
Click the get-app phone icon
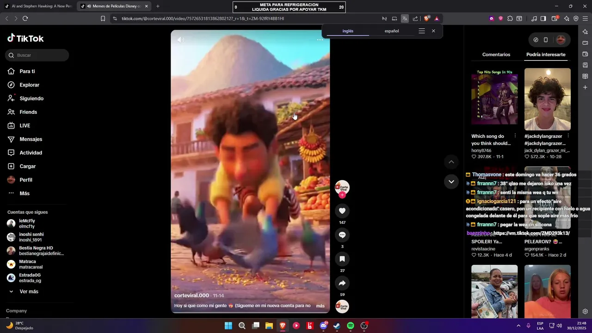tap(546, 40)
